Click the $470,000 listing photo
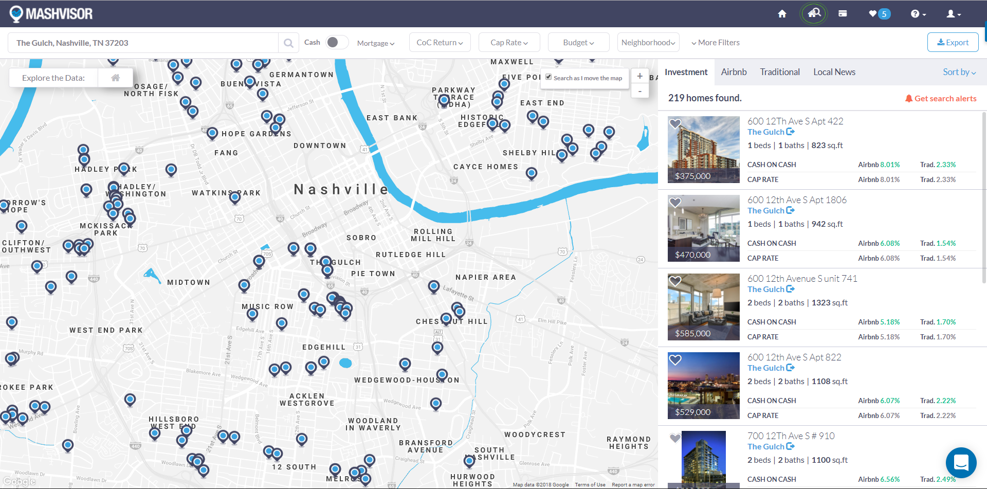The height and width of the screenshot is (489, 987). coord(703,228)
